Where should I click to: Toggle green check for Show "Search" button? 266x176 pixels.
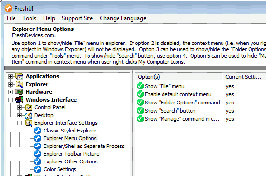click(140, 111)
